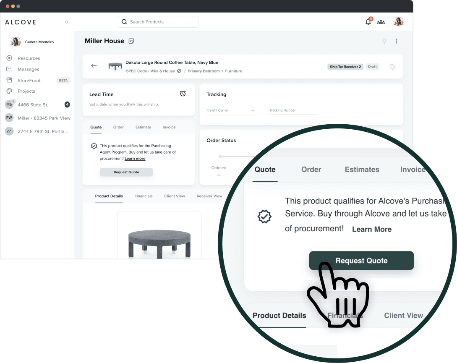Screen dimensions: 457x363
Task: Click the tag icon next to Draft
Action: coord(392,67)
